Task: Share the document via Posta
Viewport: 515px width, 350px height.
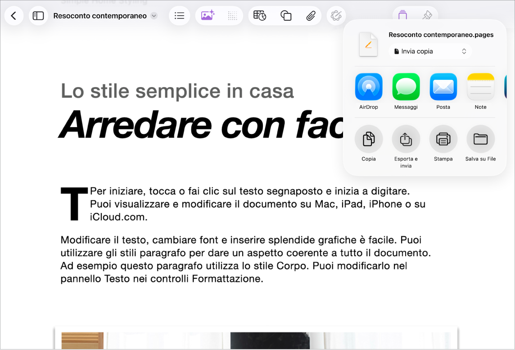Action: (x=443, y=87)
